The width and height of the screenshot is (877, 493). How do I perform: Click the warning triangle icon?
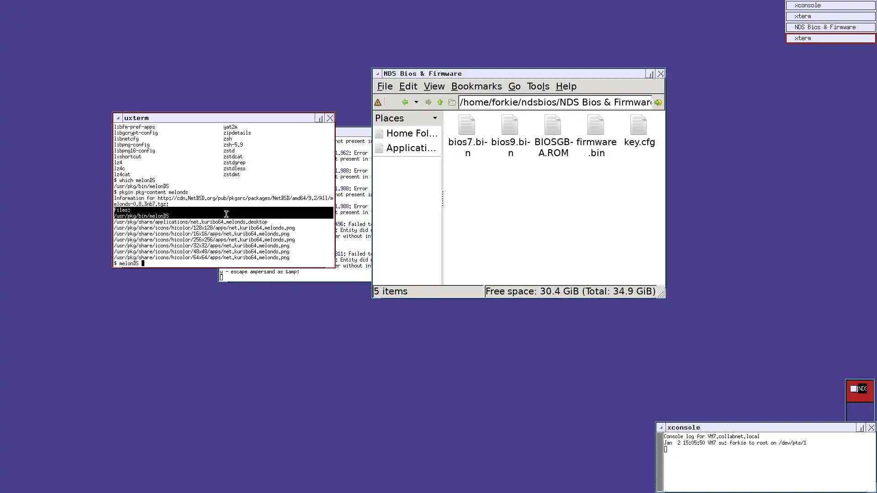tap(378, 102)
